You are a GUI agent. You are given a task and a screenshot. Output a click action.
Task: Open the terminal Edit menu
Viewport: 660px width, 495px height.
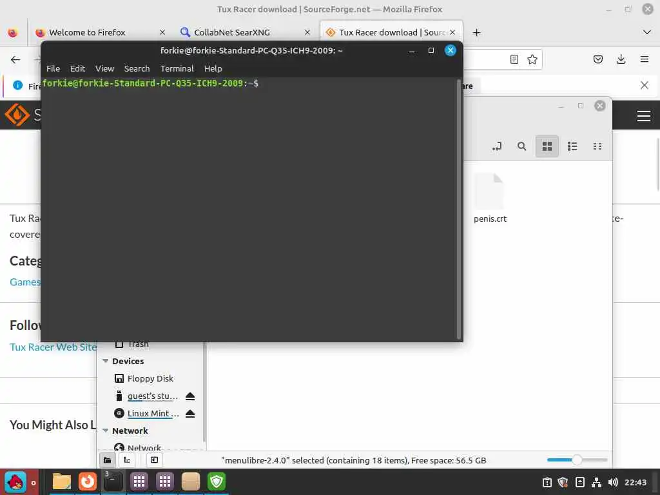point(77,68)
